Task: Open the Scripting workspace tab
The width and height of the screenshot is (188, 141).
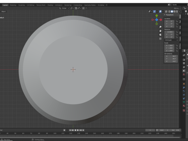Action: tap(101, 5)
